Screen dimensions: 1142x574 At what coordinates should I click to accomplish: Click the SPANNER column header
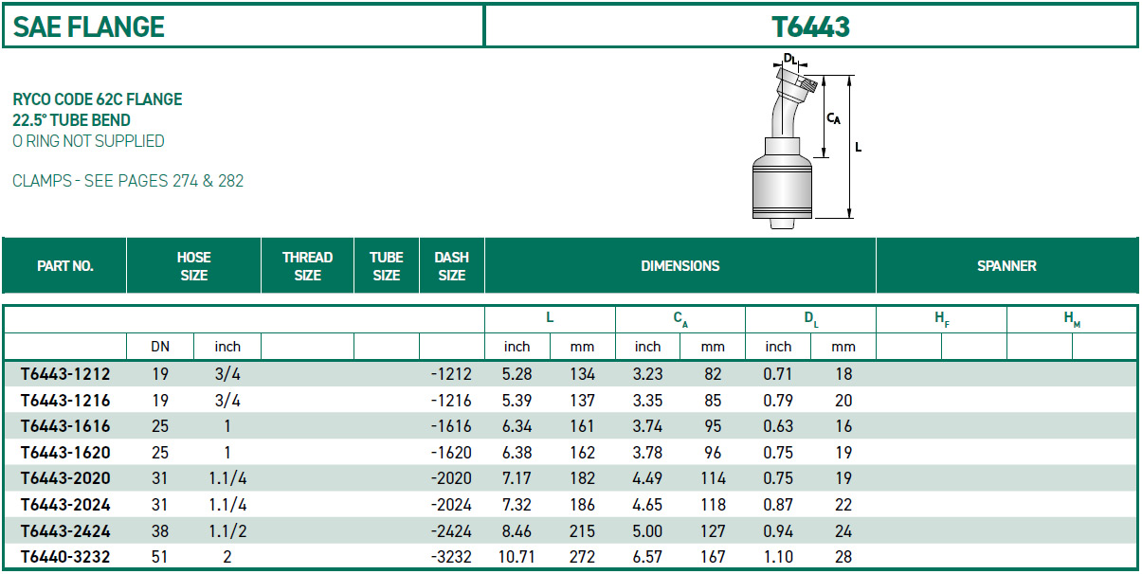coord(1006,266)
